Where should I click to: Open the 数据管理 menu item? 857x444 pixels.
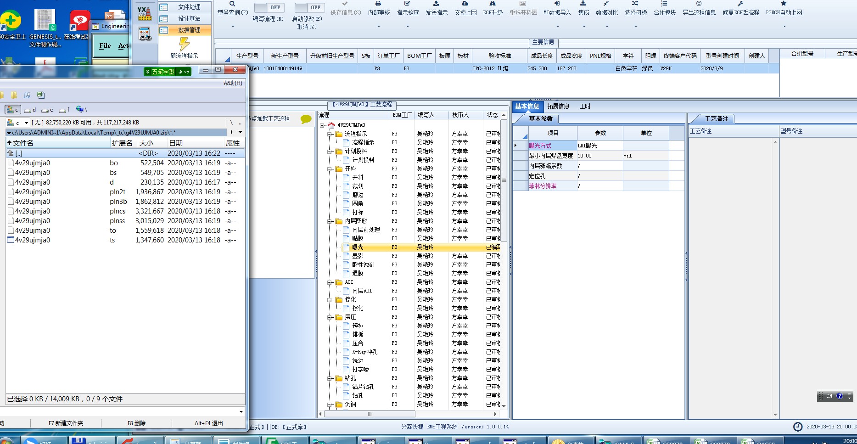pyautogui.click(x=185, y=30)
